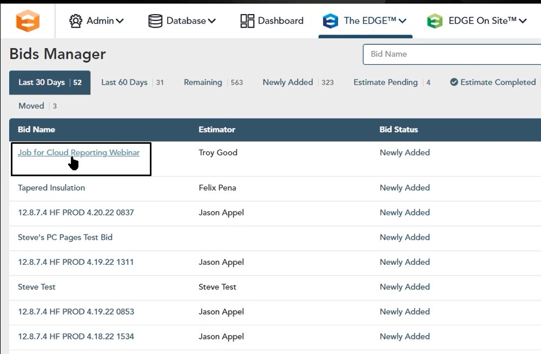Click the Dashboard grid icon
Viewport: 541px width, 354px height.
click(x=247, y=21)
